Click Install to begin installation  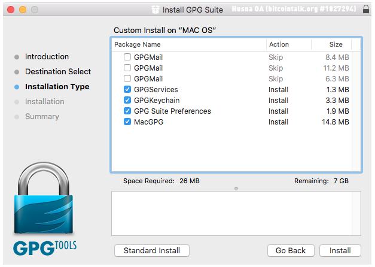(x=340, y=250)
